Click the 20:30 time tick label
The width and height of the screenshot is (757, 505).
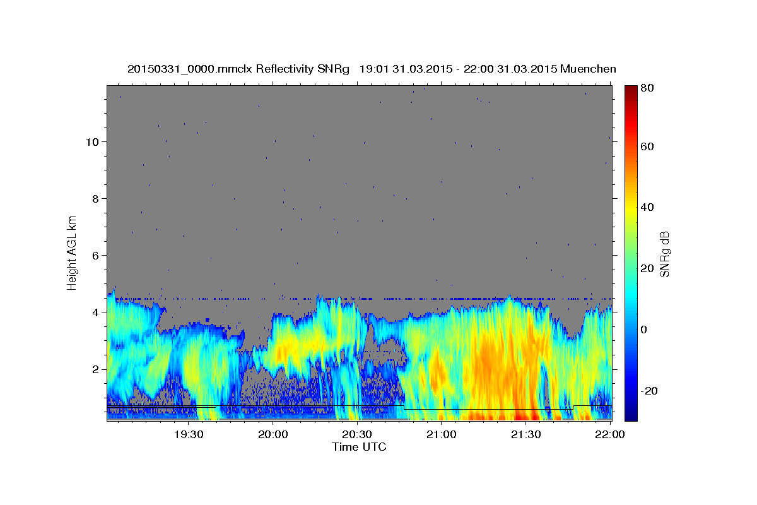[x=357, y=434]
